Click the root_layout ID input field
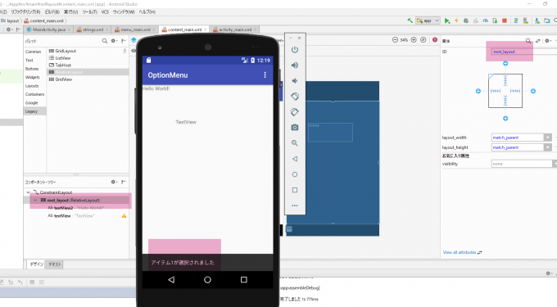This screenshot has height=307, width=557. pyautogui.click(x=523, y=52)
